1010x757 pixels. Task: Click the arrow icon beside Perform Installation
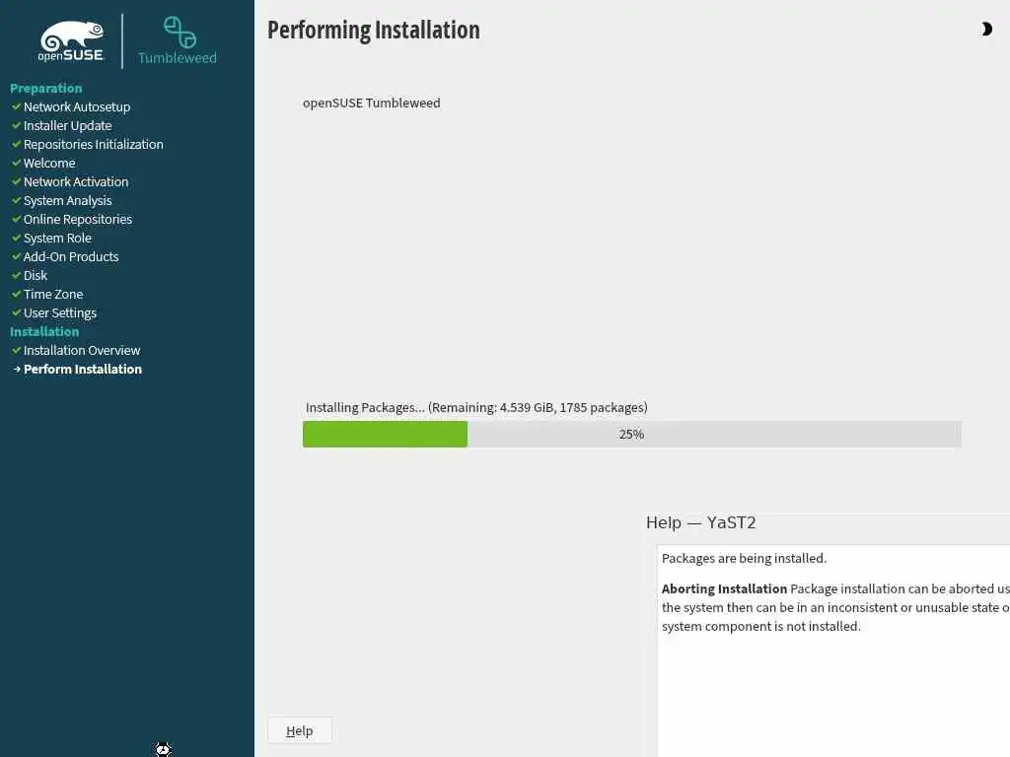pyautogui.click(x=18, y=369)
